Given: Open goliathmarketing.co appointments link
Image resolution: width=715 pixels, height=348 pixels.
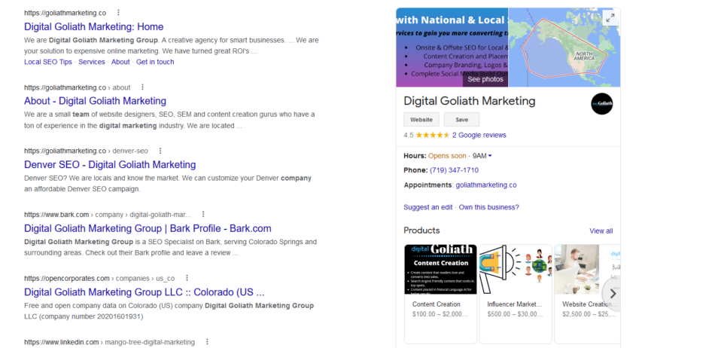Looking at the screenshot, I should click(486, 185).
